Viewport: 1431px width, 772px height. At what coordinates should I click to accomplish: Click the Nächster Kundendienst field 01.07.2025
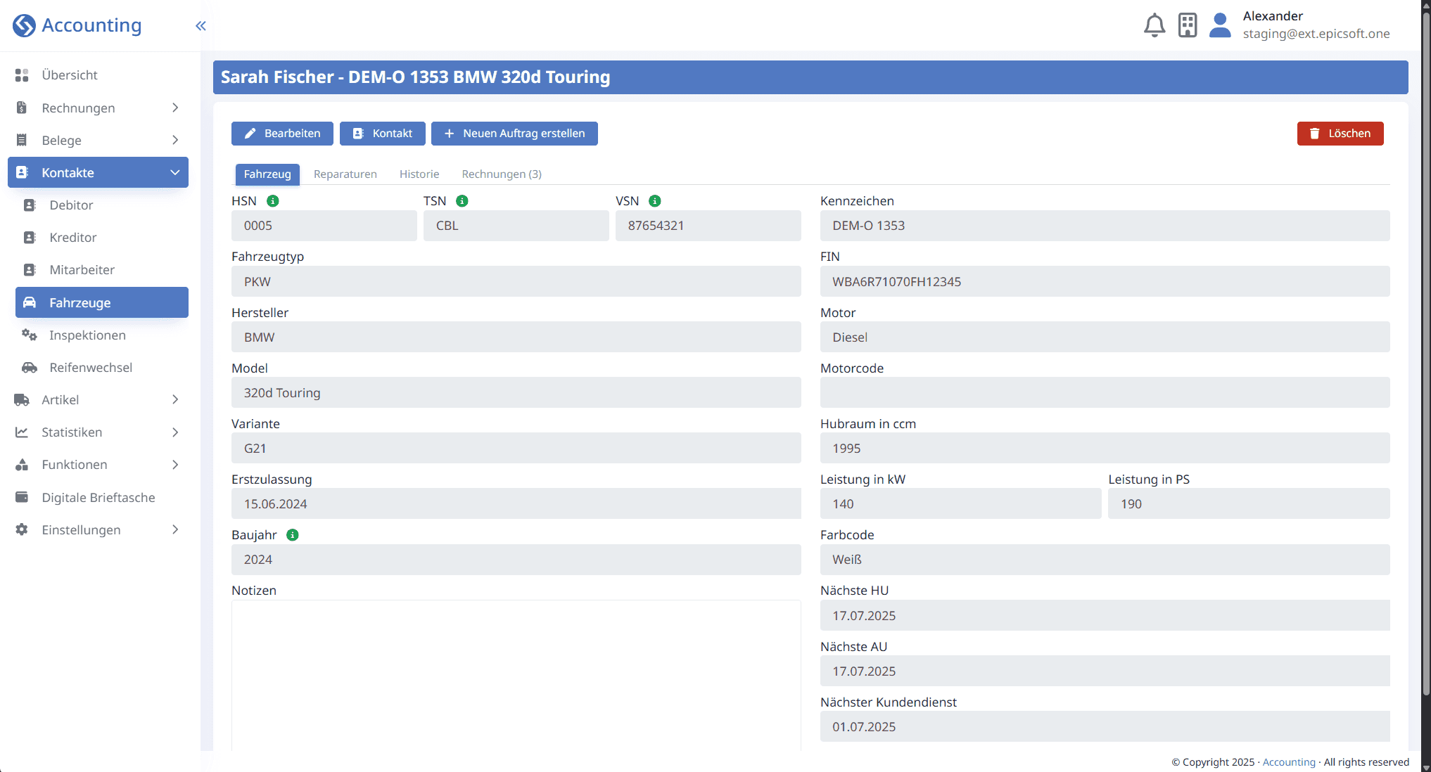[x=1105, y=726]
